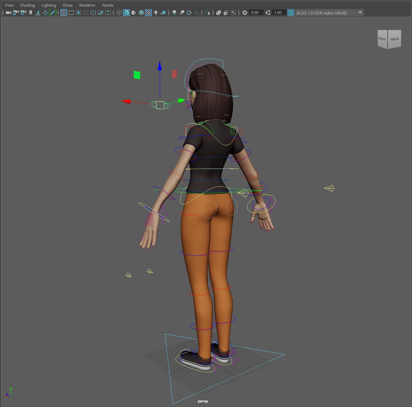The width and height of the screenshot is (412, 407).
Task: Toggle the Field Chart overlay
Action: [x=93, y=13]
